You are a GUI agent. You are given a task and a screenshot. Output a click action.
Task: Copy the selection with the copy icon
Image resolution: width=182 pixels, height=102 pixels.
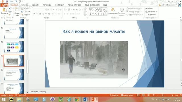10,11
